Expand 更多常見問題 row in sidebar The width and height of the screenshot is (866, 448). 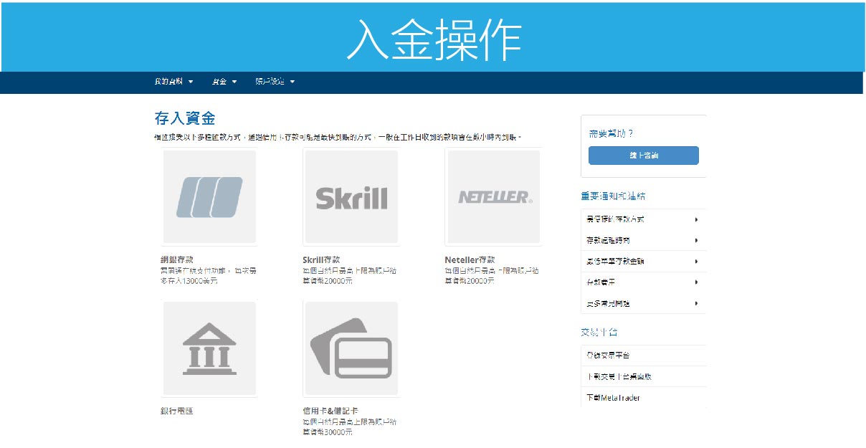(643, 304)
